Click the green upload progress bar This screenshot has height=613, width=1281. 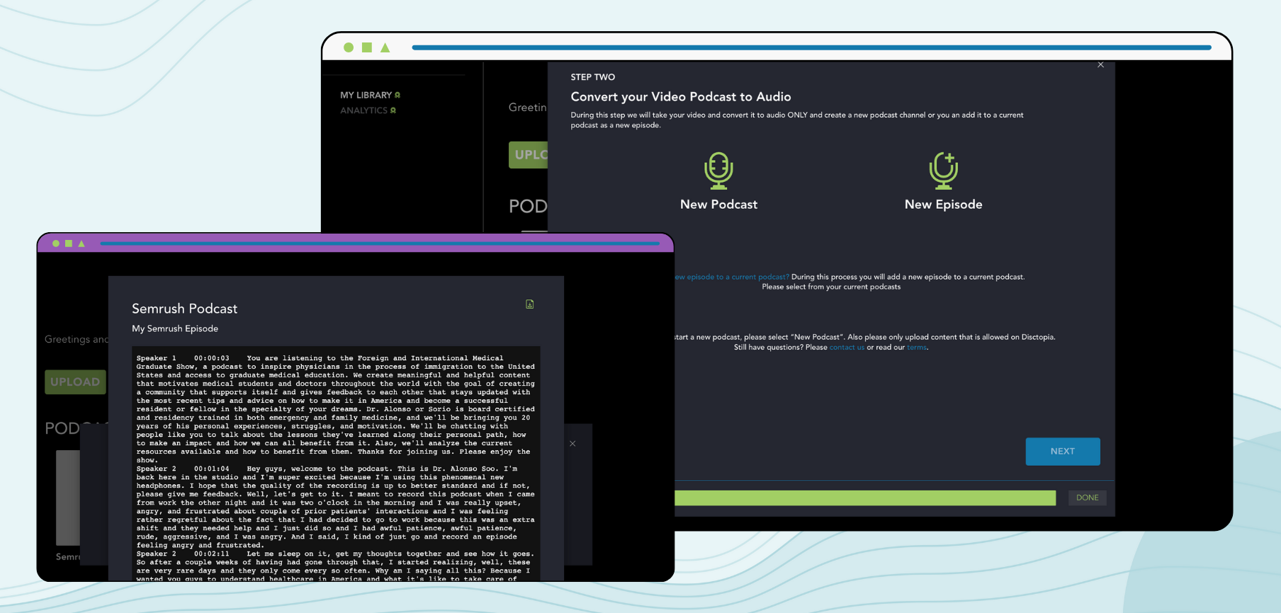[865, 498]
